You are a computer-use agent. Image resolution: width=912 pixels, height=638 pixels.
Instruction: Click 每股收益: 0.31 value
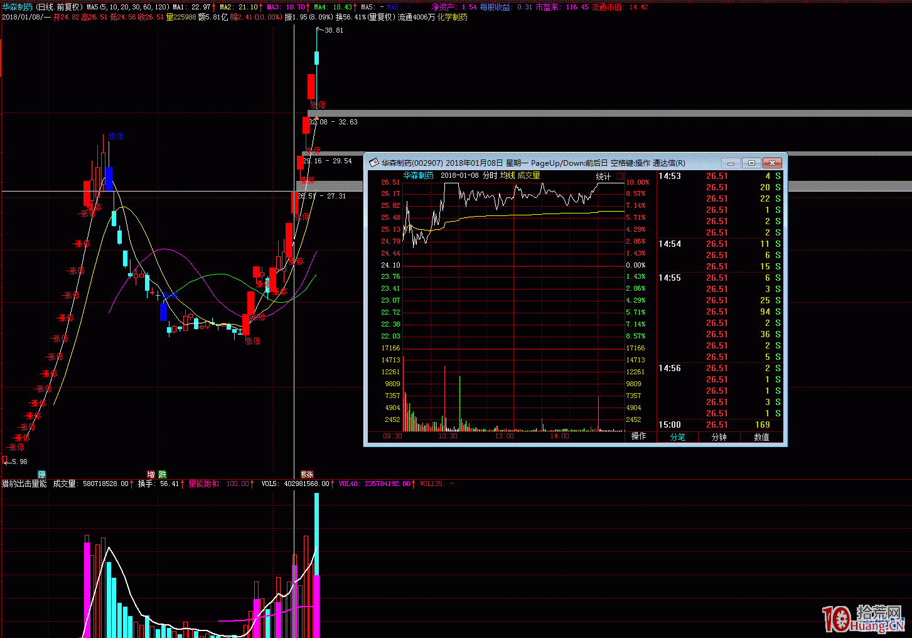(507, 7)
